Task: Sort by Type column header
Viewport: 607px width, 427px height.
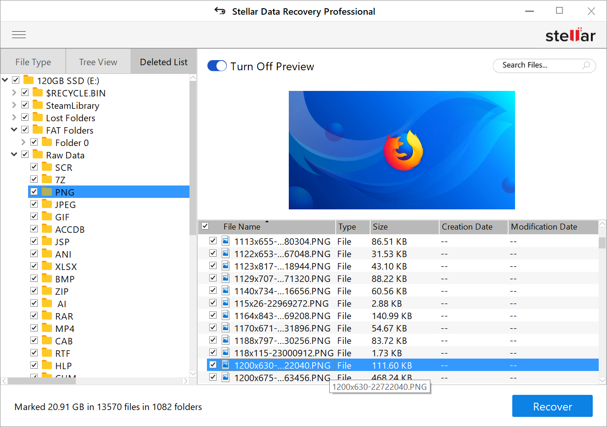Action: (353, 227)
